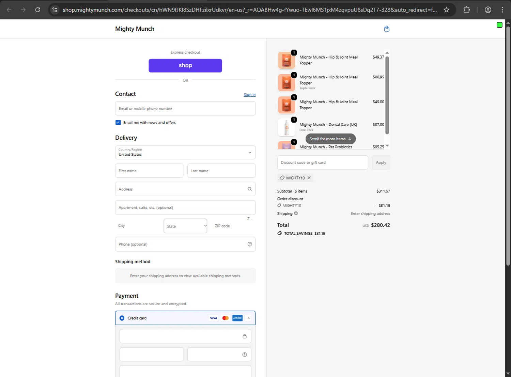Click the Apply discount button

381,162
